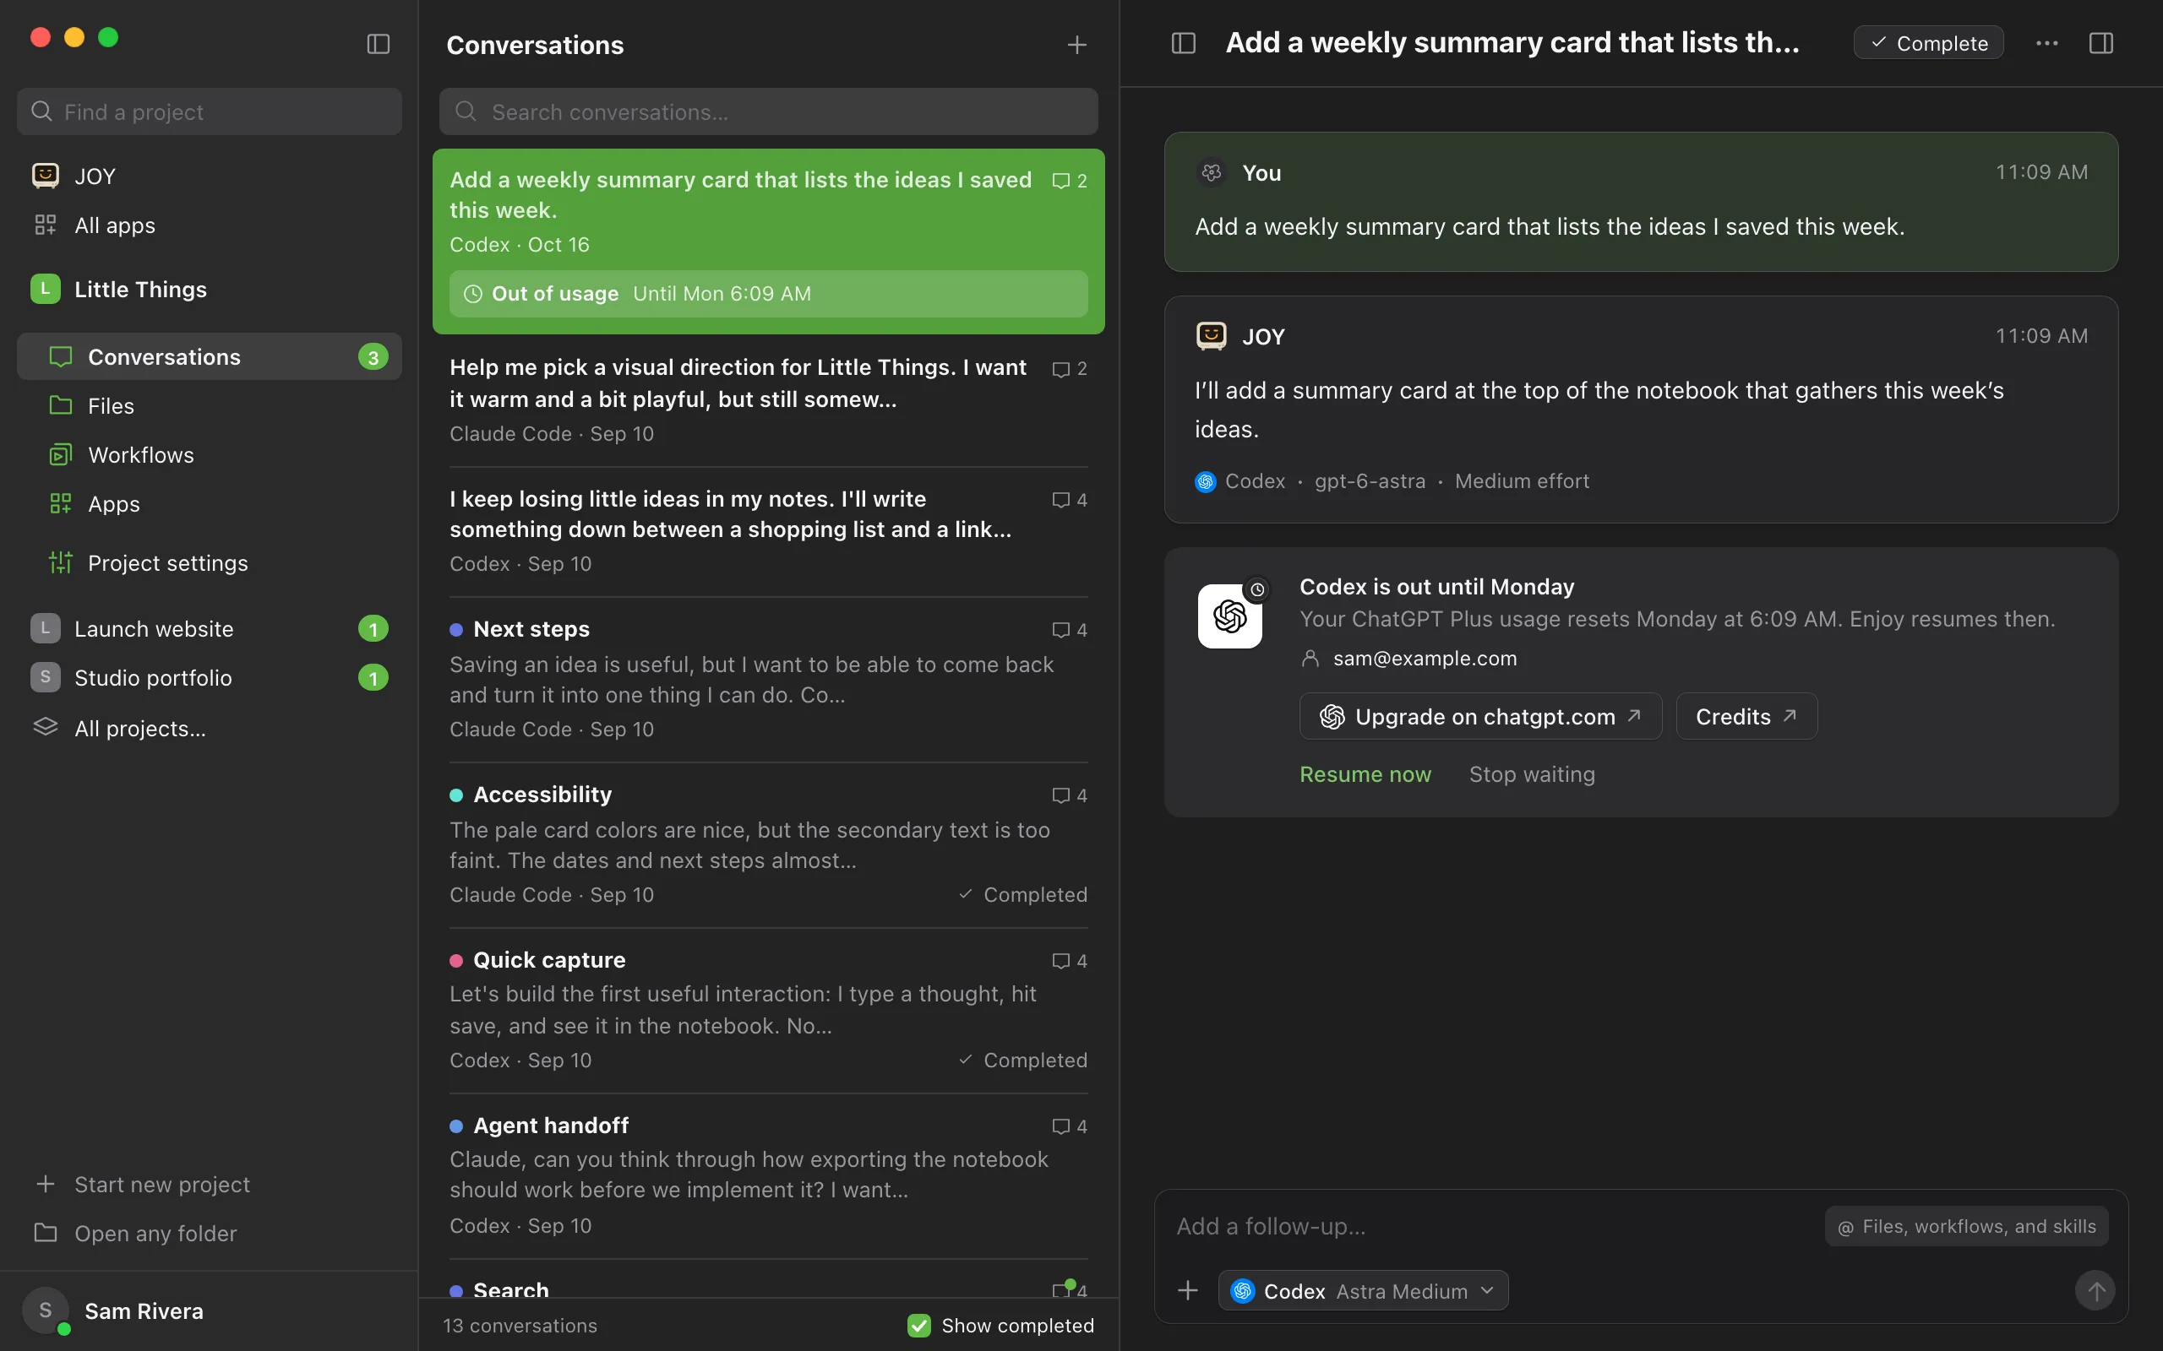The width and height of the screenshot is (2163, 1351).
Task: Open the three-dots more options menu
Action: (x=2046, y=43)
